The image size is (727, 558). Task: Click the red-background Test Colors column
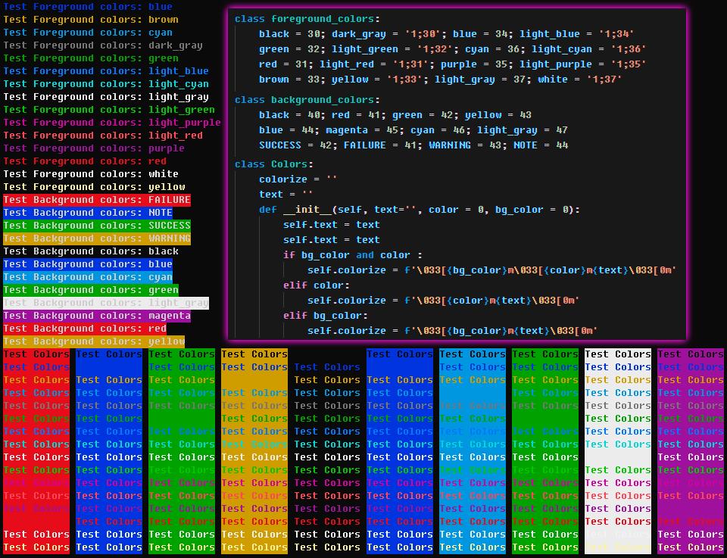(x=36, y=450)
